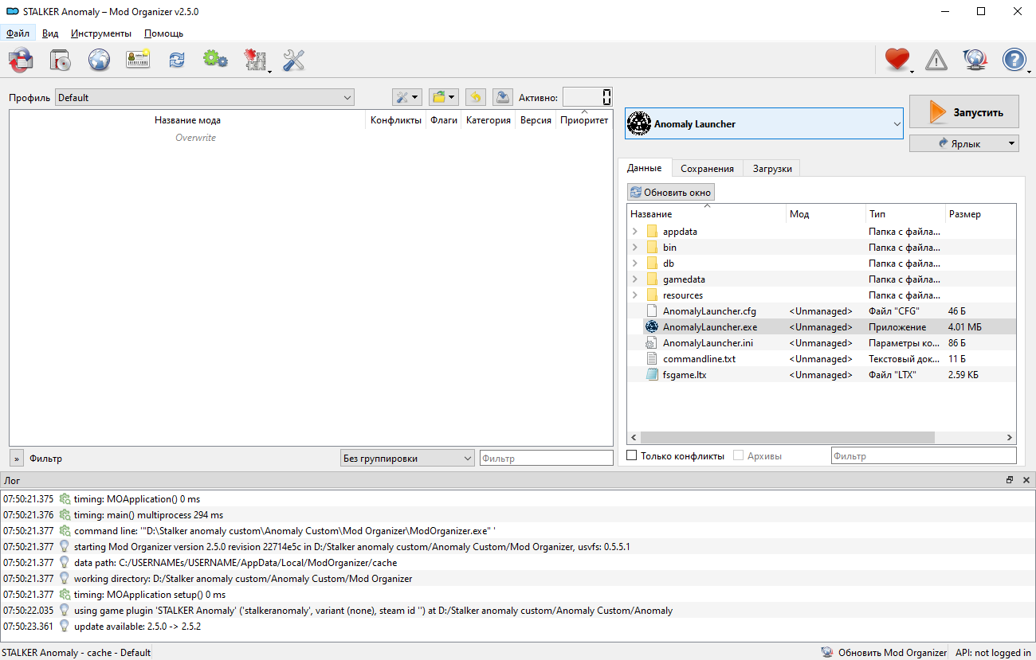Click the 'Обновить окно' refresh button
1036x660 pixels.
click(x=670, y=192)
